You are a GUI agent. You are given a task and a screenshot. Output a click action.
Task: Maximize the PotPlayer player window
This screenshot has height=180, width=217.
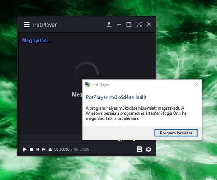(x=129, y=24)
